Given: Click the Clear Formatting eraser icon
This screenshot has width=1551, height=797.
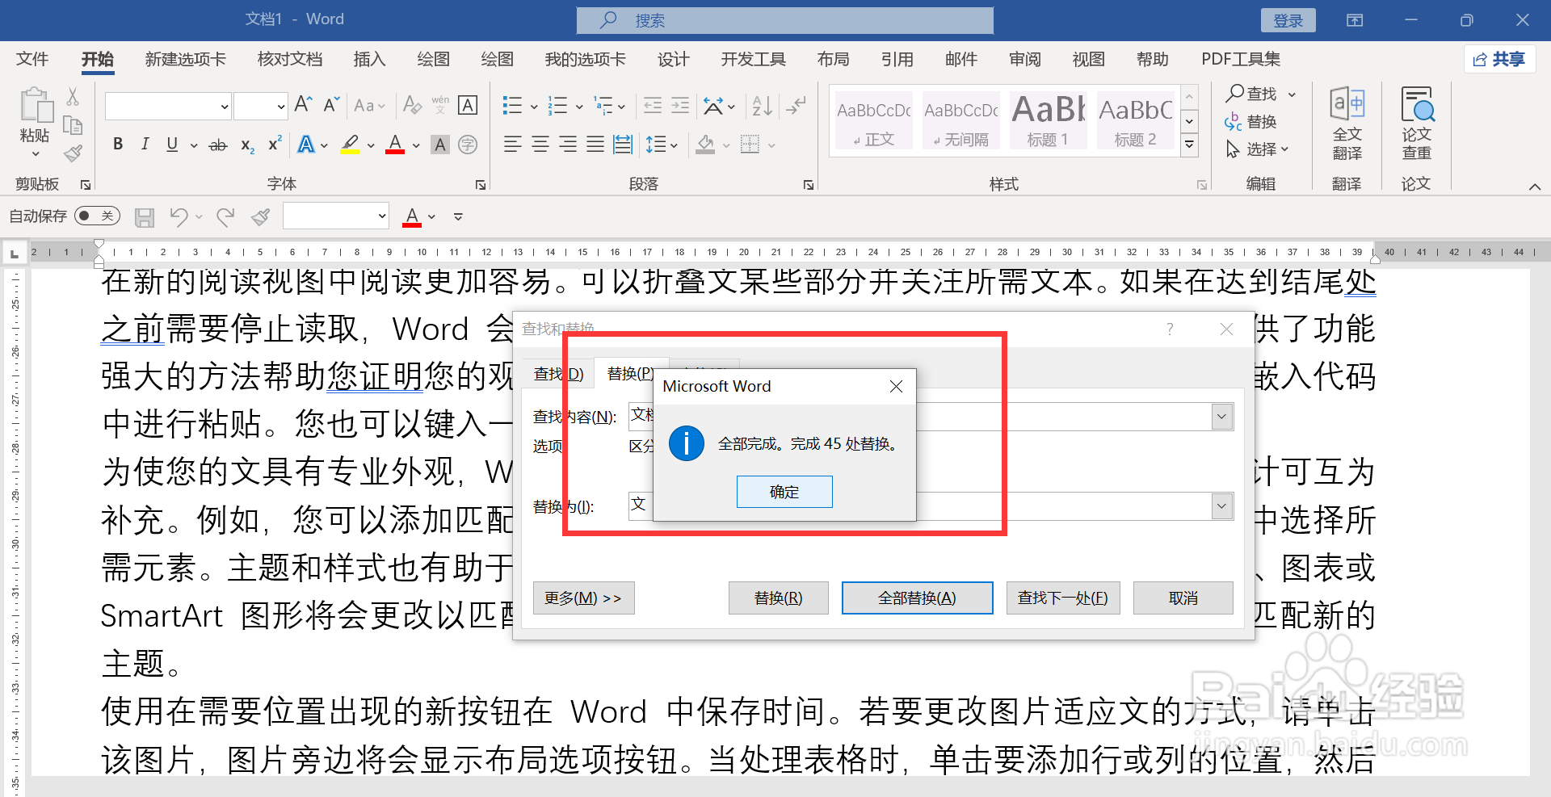Looking at the screenshot, I should click(412, 105).
